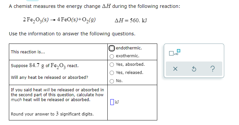Click the light-blue tab at the top edge
This screenshot has width=239, height=125.
point(33,0)
